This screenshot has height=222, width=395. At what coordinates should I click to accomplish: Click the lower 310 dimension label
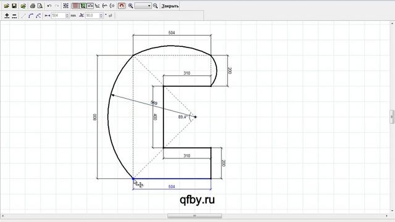tap(186, 156)
